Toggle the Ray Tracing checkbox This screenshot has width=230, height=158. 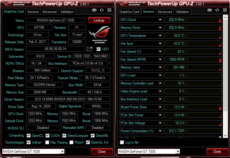47,142
